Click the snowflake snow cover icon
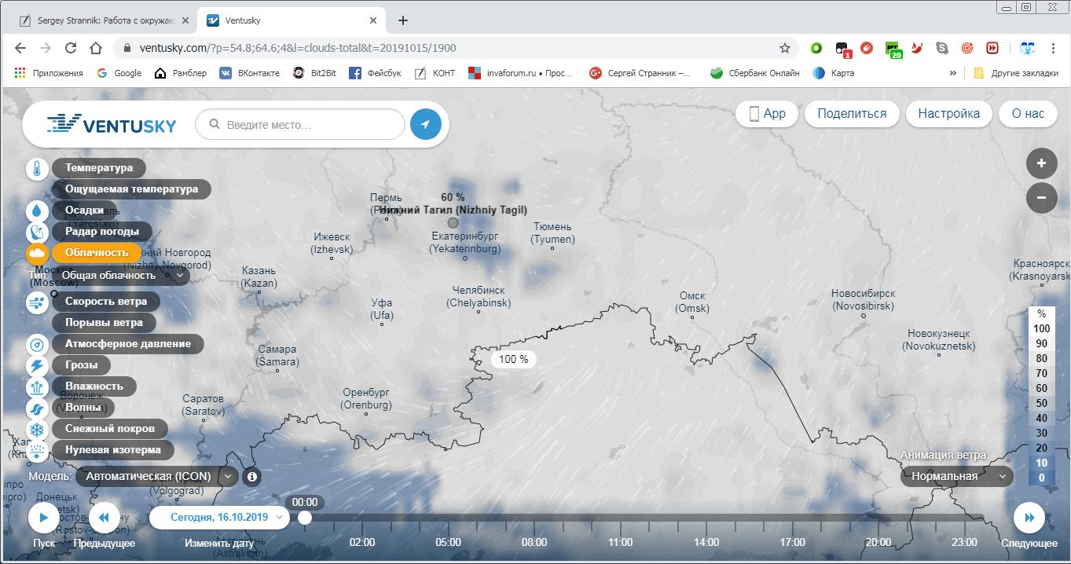This screenshot has width=1071, height=564. 37,430
